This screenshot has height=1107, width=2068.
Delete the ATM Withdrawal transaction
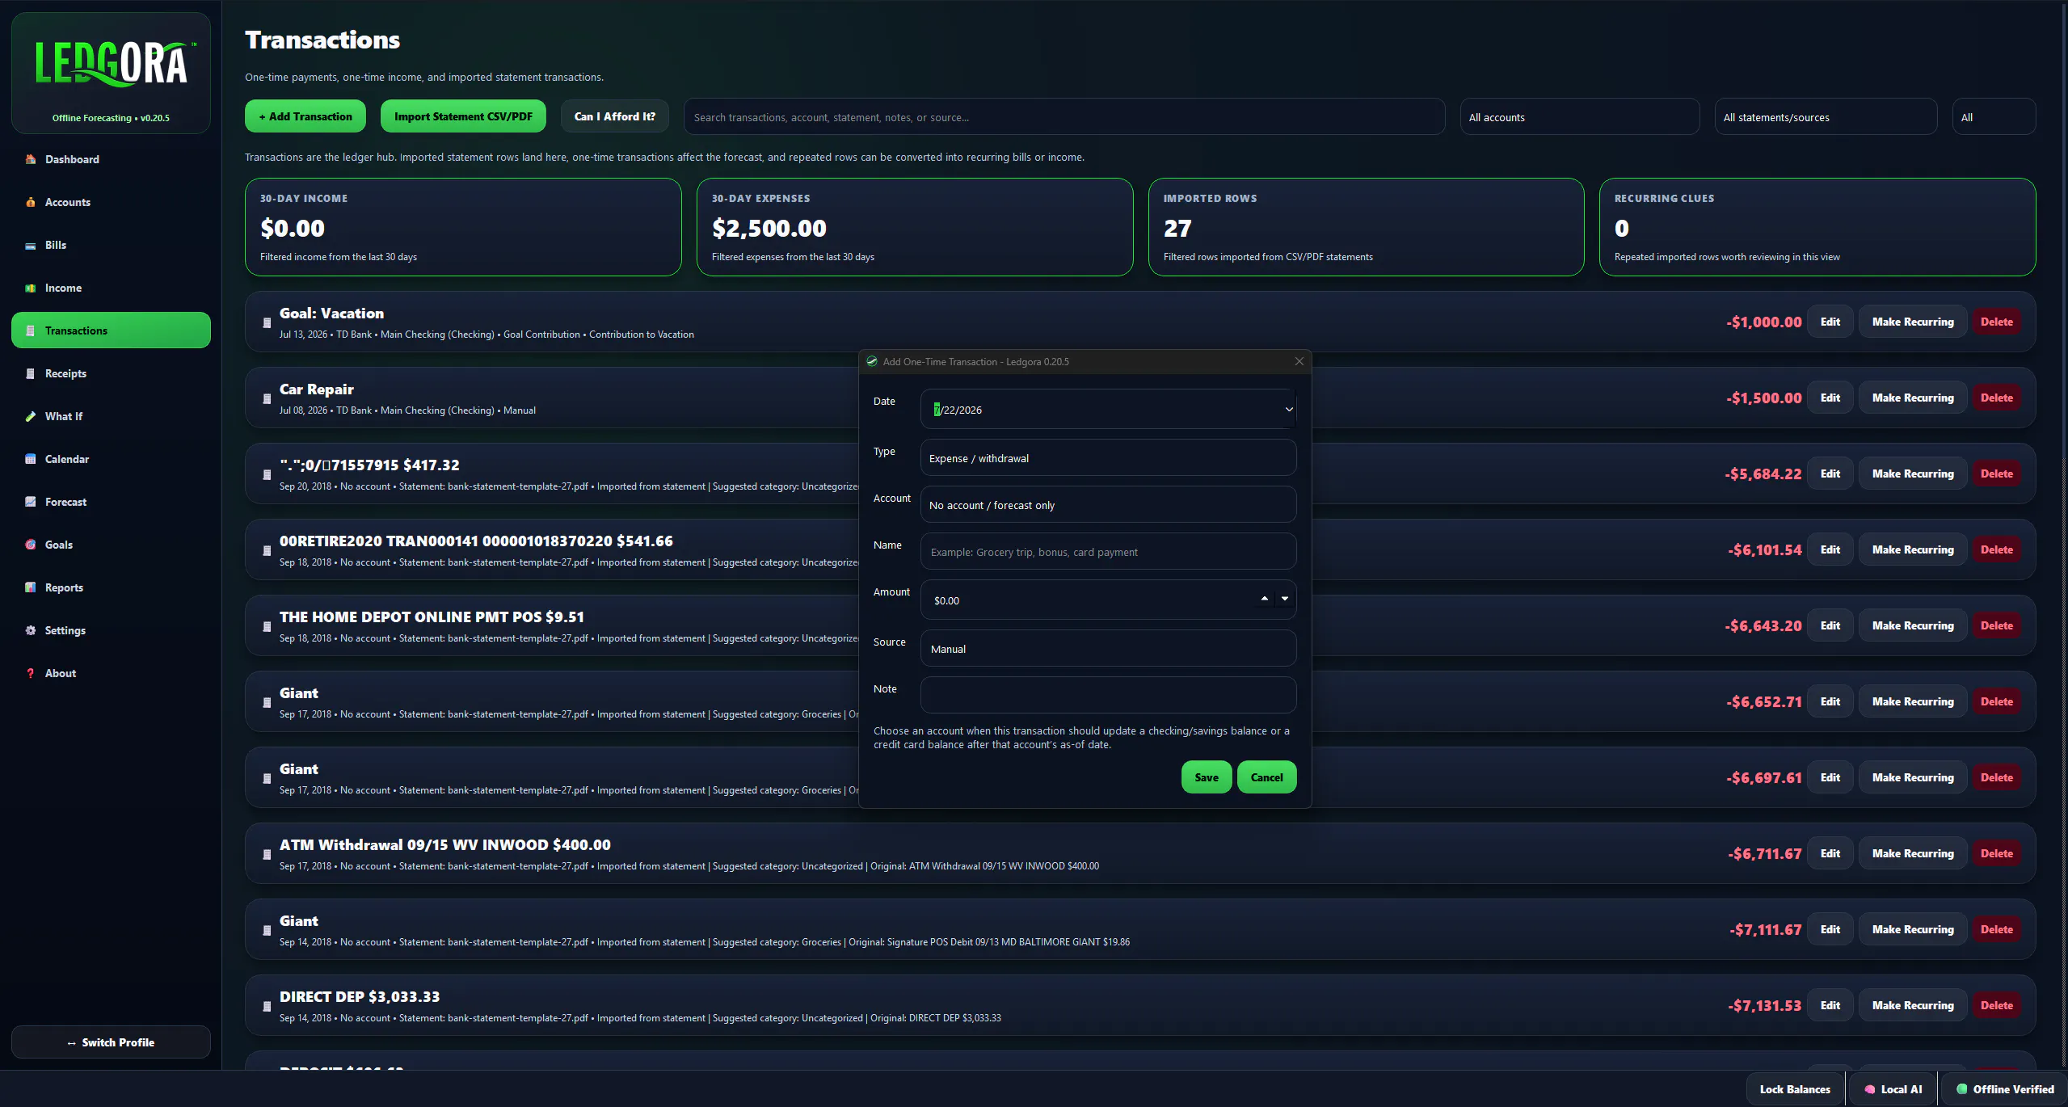[x=1996, y=853]
